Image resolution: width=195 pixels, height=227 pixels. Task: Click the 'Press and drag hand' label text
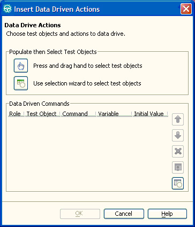point(88,66)
